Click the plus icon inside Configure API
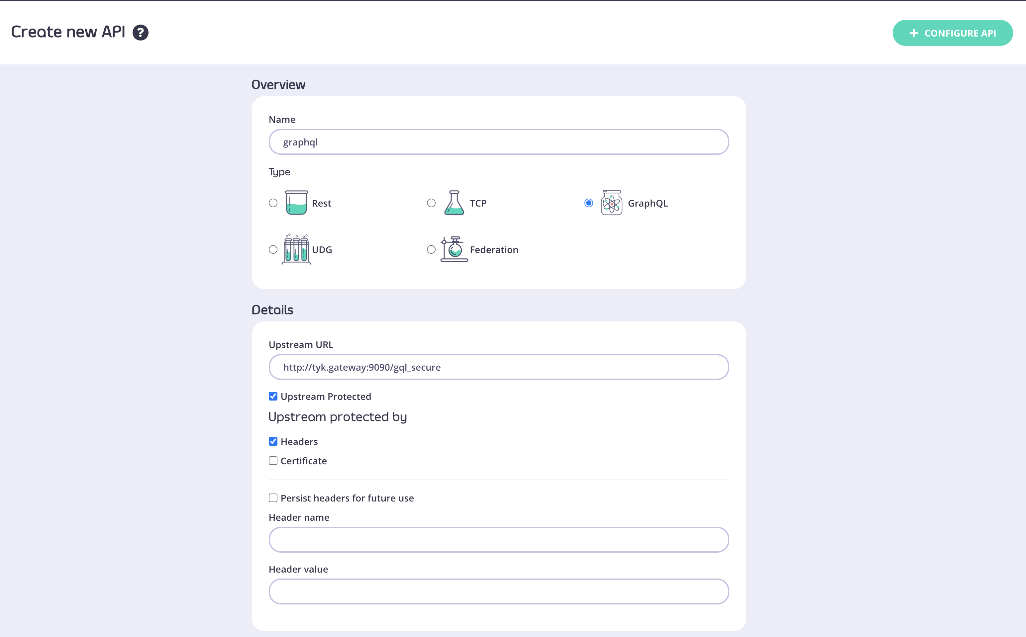1026x637 pixels. pyautogui.click(x=913, y=33)
